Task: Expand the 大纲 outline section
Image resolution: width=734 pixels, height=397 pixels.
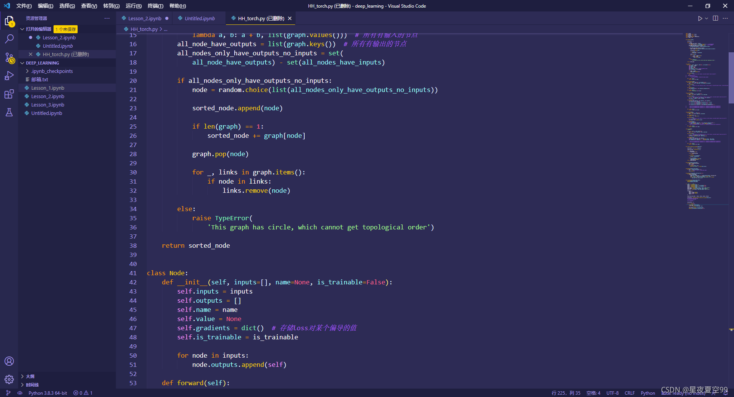Action: point(30,376)
